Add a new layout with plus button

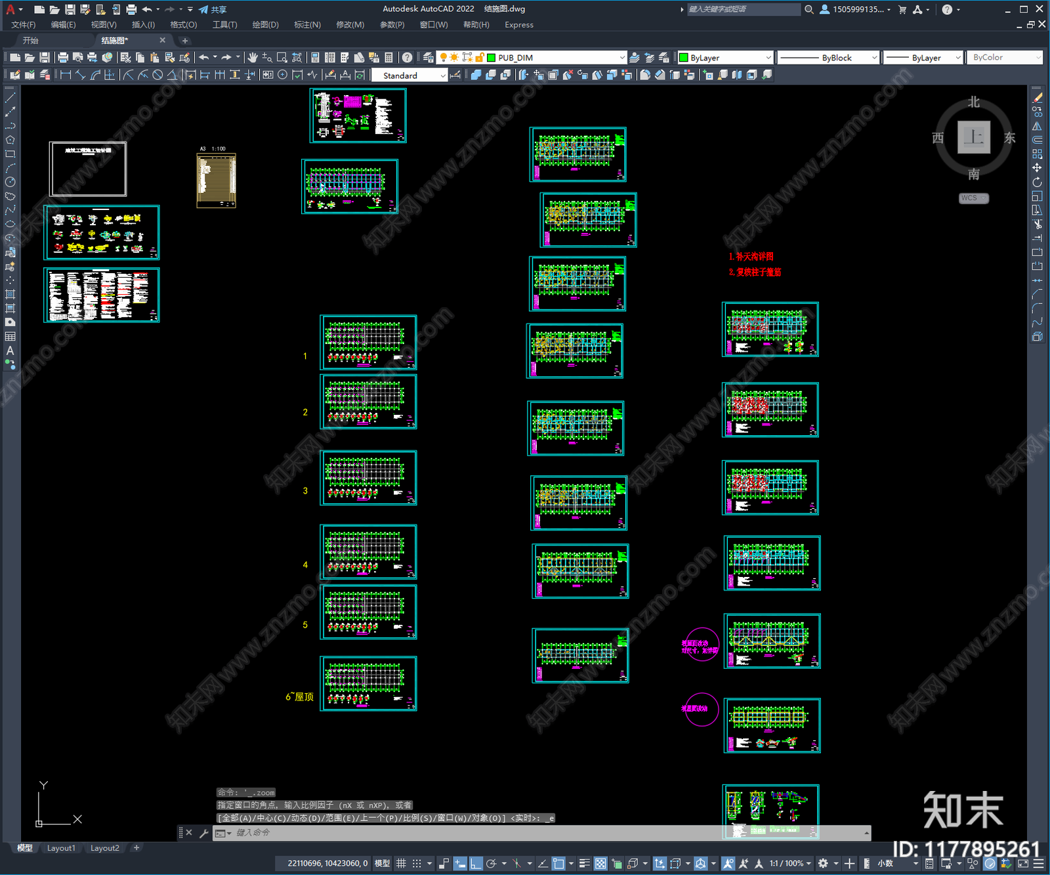(x=136, y=848)
